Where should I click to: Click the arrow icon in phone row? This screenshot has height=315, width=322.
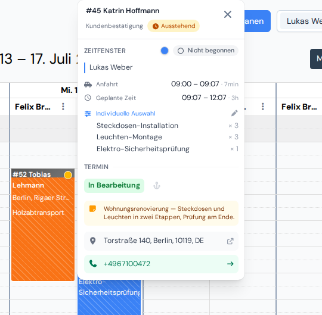point(230,264)
